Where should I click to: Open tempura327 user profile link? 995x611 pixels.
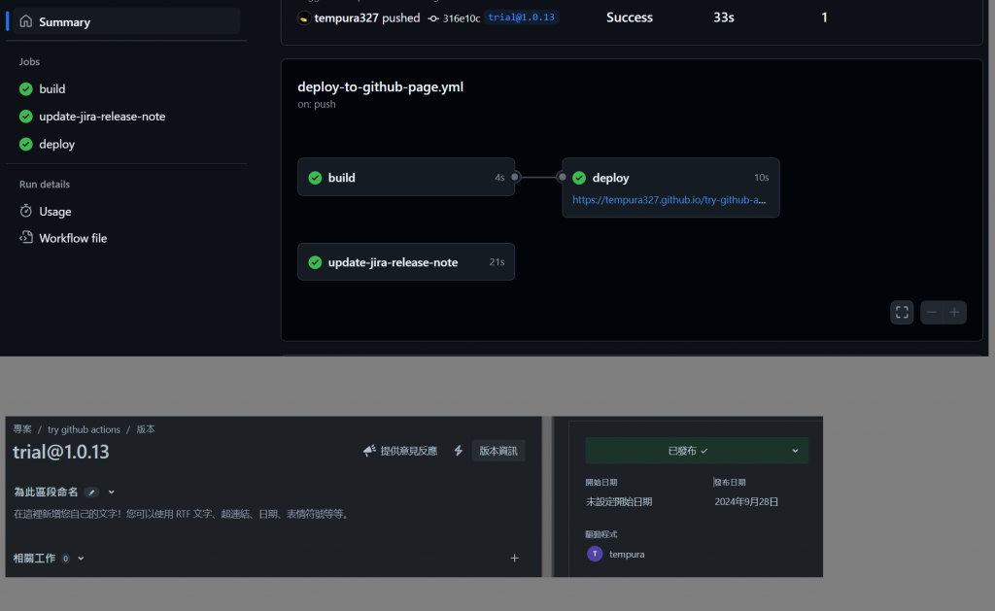(347, 17)
